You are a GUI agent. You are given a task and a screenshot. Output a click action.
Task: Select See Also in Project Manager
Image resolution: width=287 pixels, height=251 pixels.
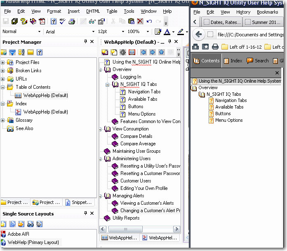click(x=24, y=128)
